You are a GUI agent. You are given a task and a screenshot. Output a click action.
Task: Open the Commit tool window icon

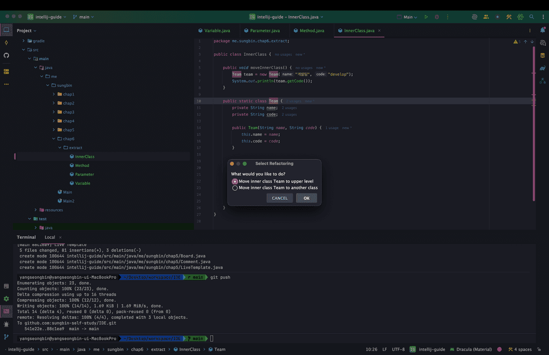click(6, 42)
